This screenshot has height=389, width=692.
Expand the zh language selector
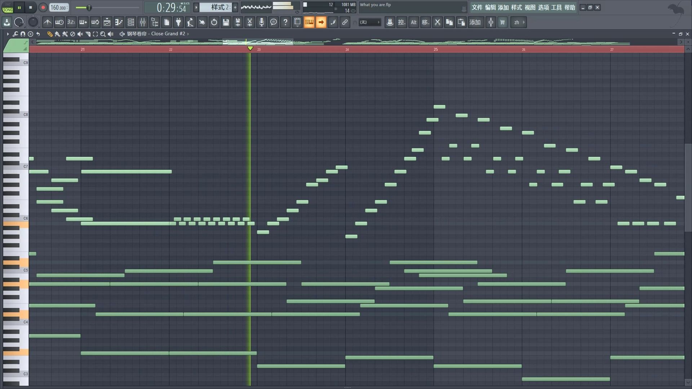519,22
